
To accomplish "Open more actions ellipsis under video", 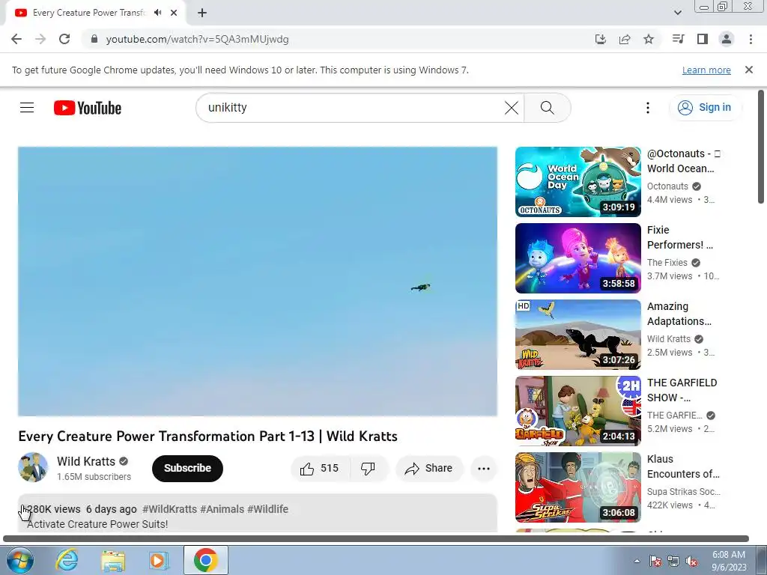I will coord(484,469).
